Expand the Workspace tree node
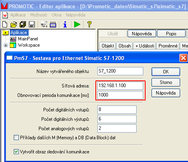 pyautogui.click(x=5, y=45)
